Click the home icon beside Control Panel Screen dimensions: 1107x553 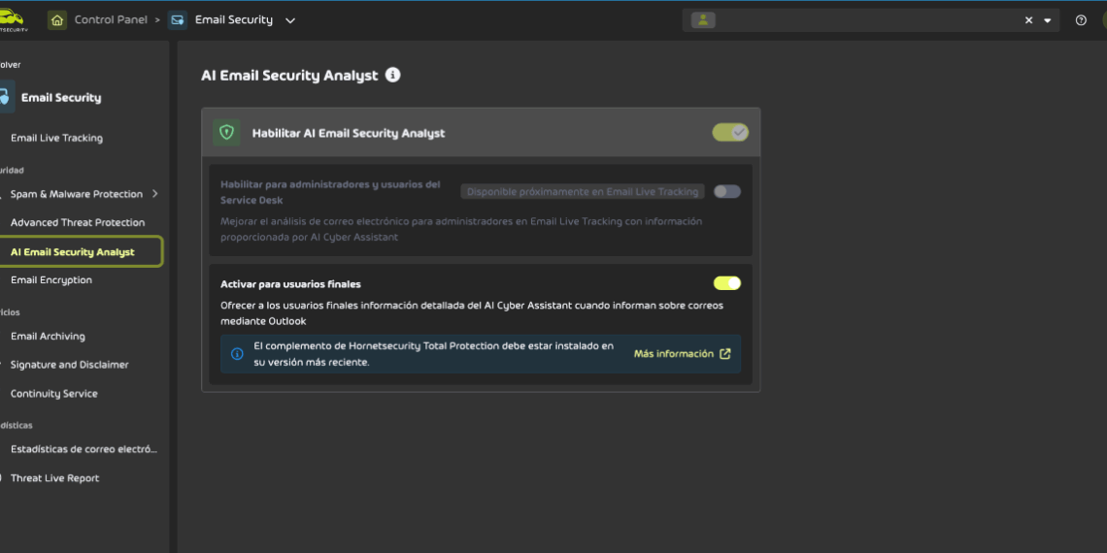pyautogui.click(x=57, y=20)
